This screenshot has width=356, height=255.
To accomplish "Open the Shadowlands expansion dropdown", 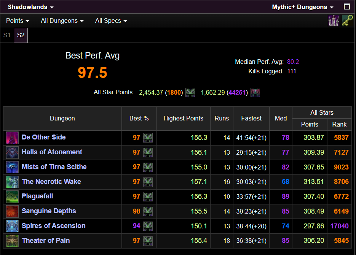I will 31,7.
